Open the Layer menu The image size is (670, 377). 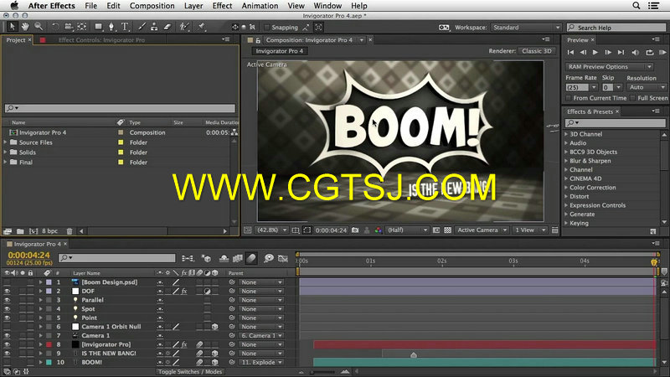pyautogui.click(x=193, y=6)
